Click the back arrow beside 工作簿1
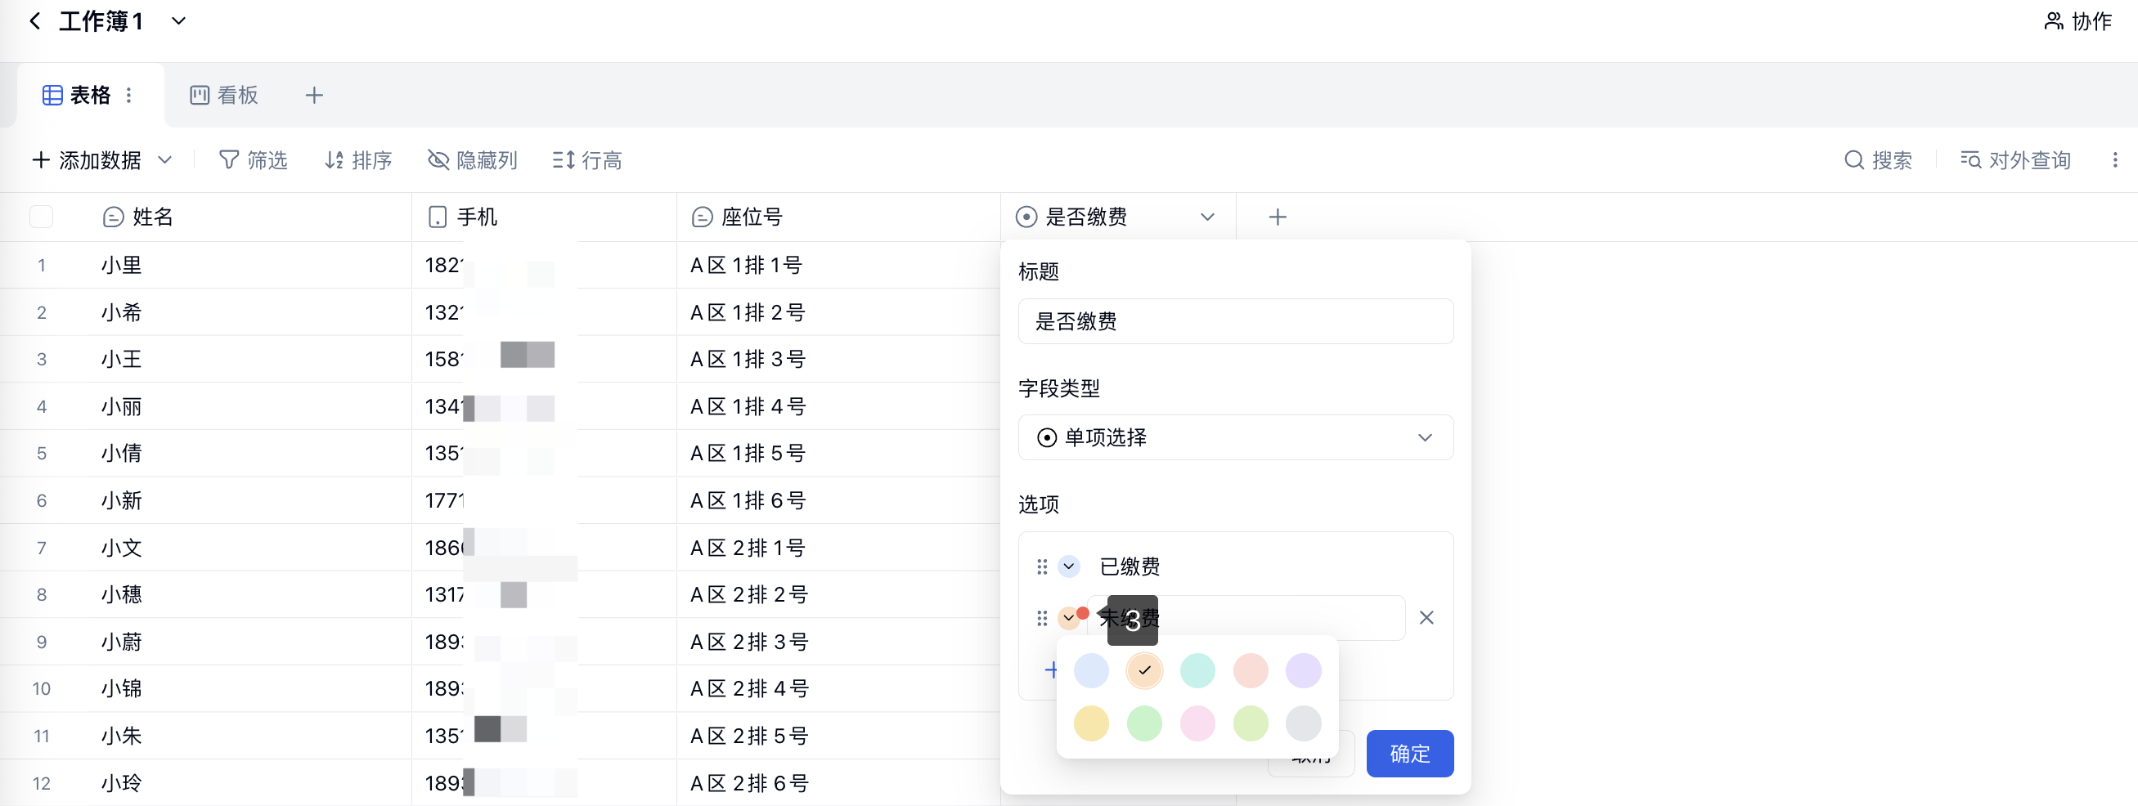 34,21
